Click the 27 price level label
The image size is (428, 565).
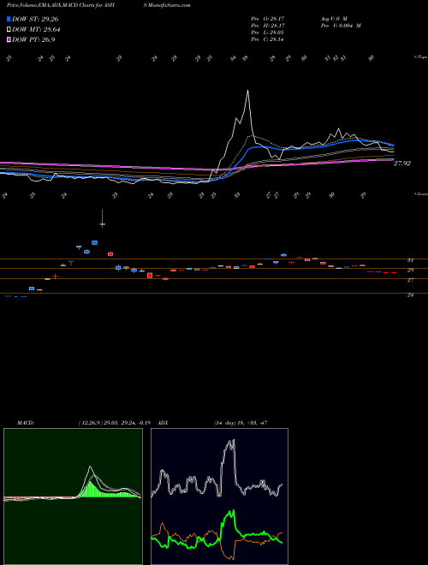410,280
